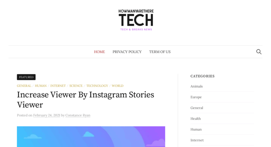This screenshot has width=271, height=147.
Task: Select Europe in Categories sidebar
Action: [x=196, y=97]
